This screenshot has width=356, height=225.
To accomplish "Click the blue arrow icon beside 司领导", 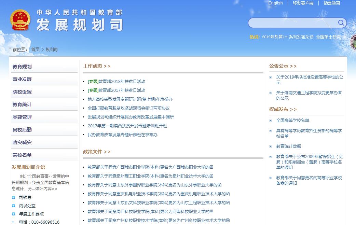I will pyautogui.click(x=13, y=198).
